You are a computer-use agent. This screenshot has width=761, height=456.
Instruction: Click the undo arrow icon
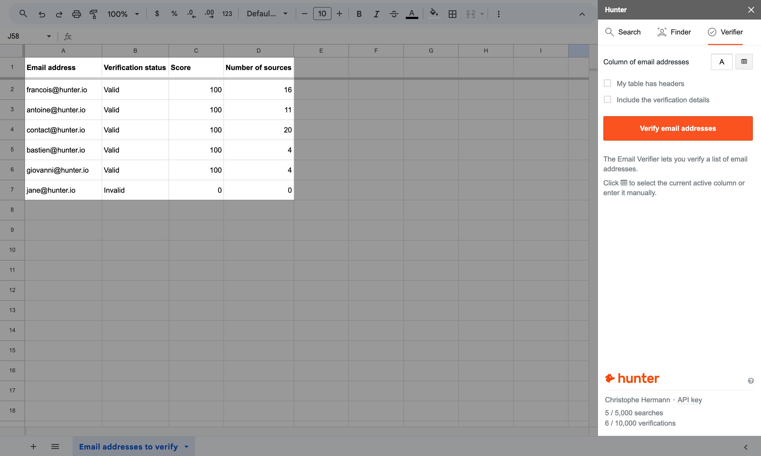[x=42, y=14]
